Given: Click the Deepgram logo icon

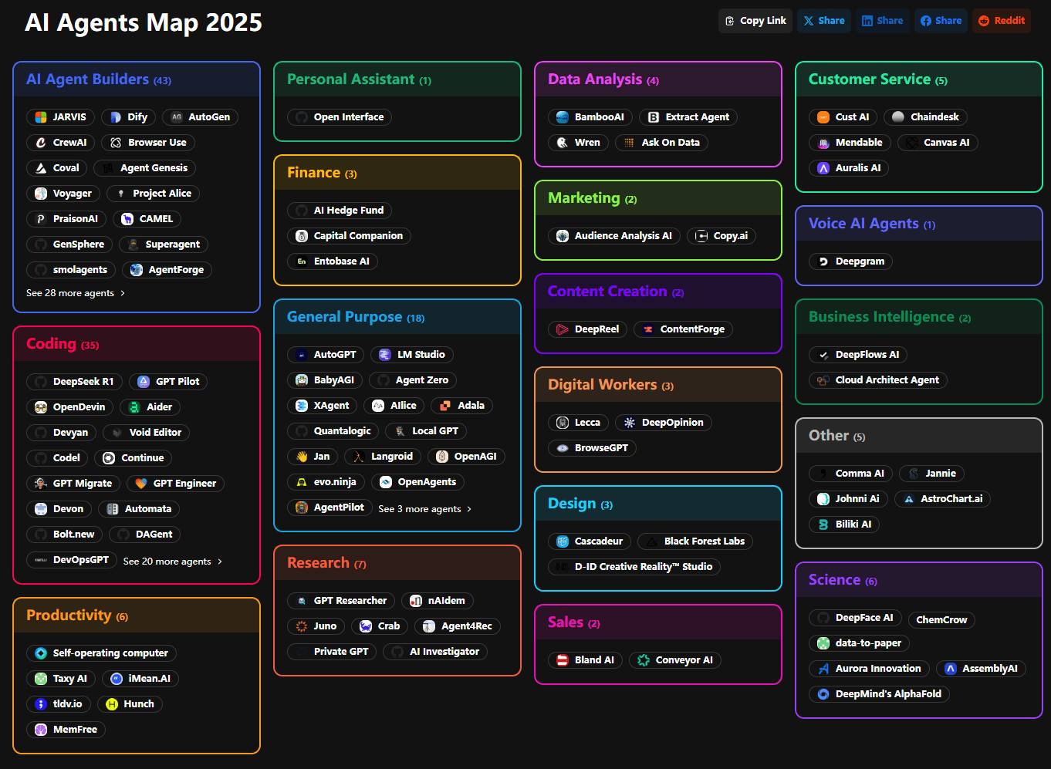Looking at the screenshot, I should pos(823,261).
